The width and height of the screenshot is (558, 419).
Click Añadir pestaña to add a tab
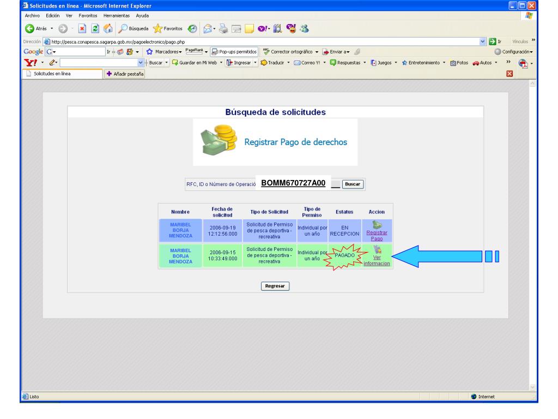point(125,74)
